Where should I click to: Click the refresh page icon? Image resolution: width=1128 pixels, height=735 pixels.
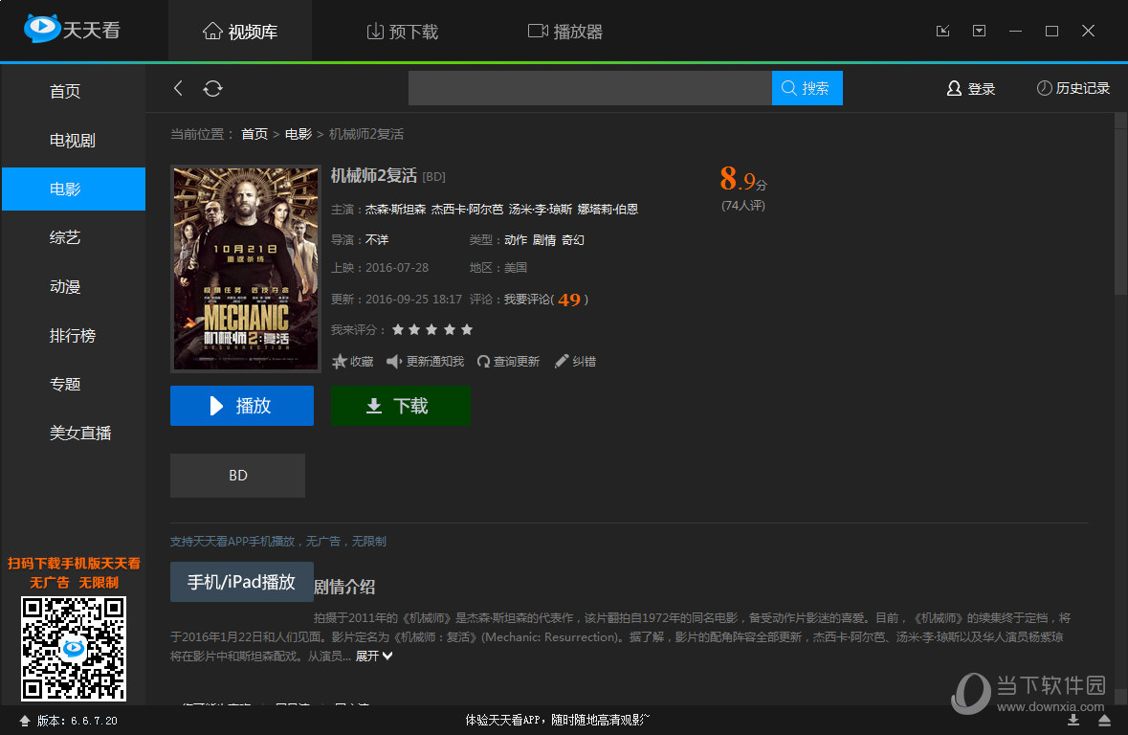(212, 88)
